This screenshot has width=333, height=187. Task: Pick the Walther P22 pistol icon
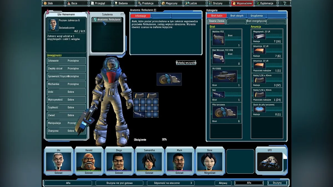click(218, 39)
